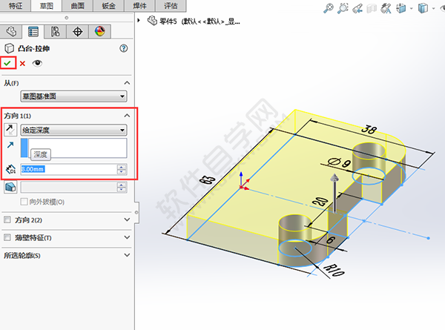Click the Ø9 diameter dimension
The height and width of the screenshot is (330, 445).
tap(339, 162)
